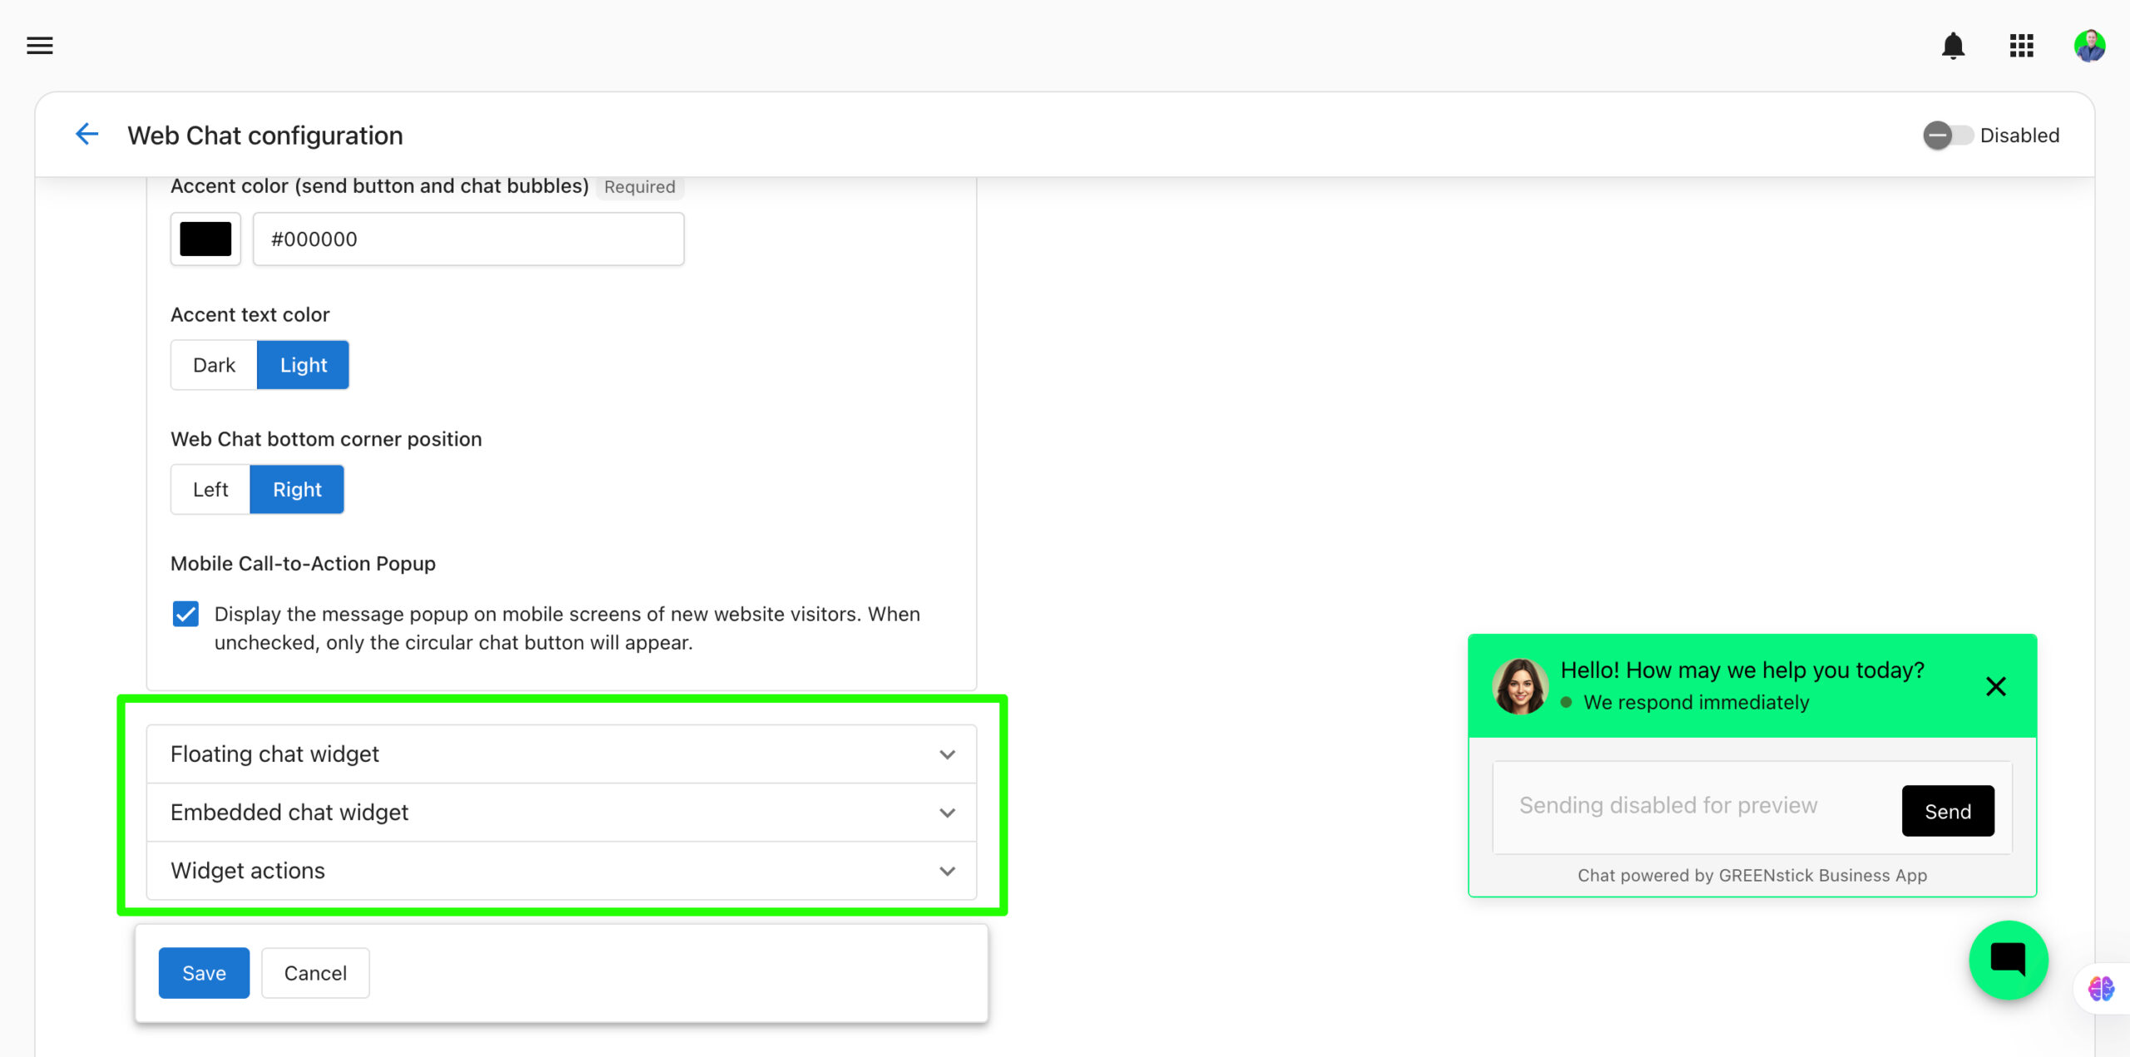
Task: Expand the Floating chat widget section
Action: (x=561, y=754)
